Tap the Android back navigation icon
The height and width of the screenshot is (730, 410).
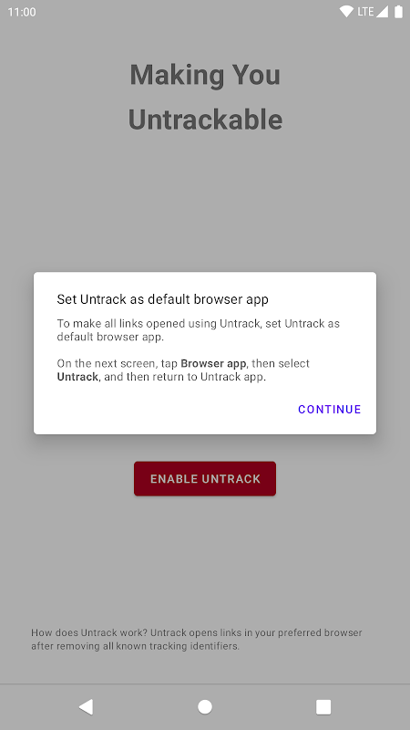tap(86, 706)
